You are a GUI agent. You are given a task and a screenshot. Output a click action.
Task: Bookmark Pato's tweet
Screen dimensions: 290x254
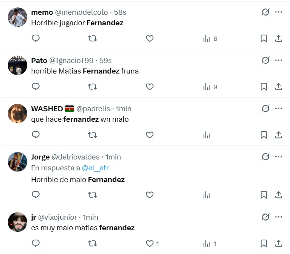click(x=264, y=87)
